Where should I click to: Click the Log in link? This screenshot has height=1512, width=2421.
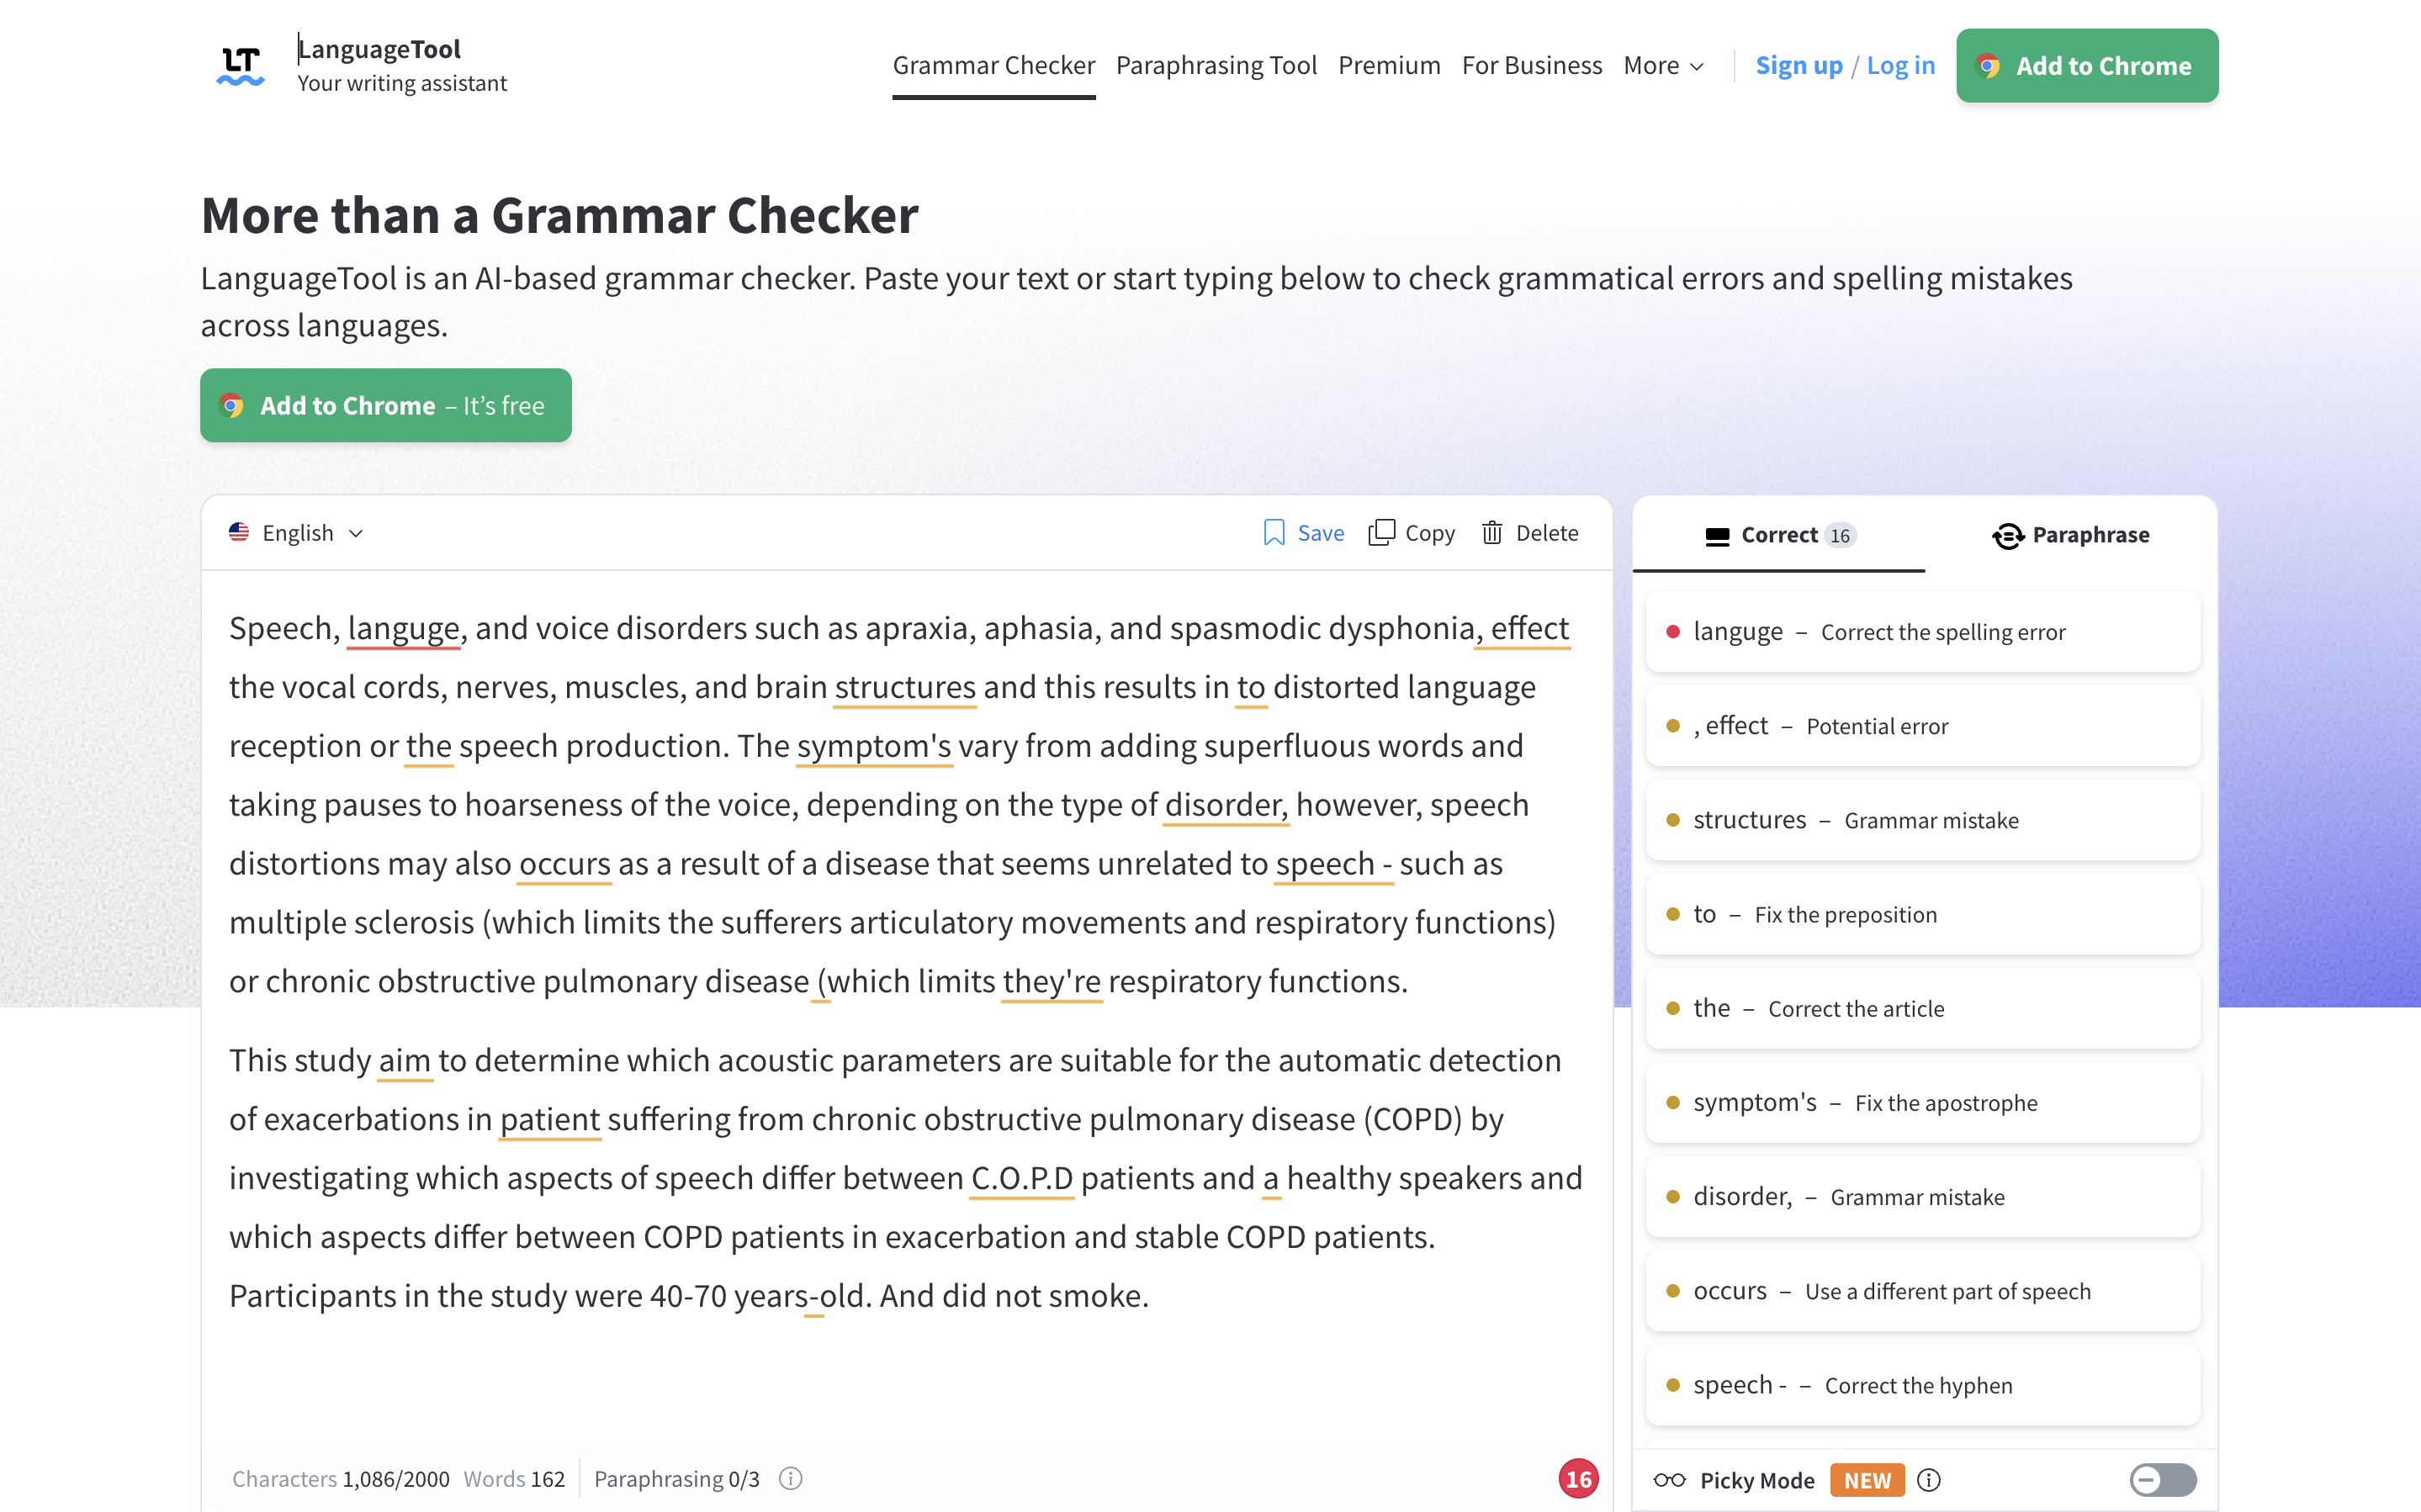(1900, 66)
